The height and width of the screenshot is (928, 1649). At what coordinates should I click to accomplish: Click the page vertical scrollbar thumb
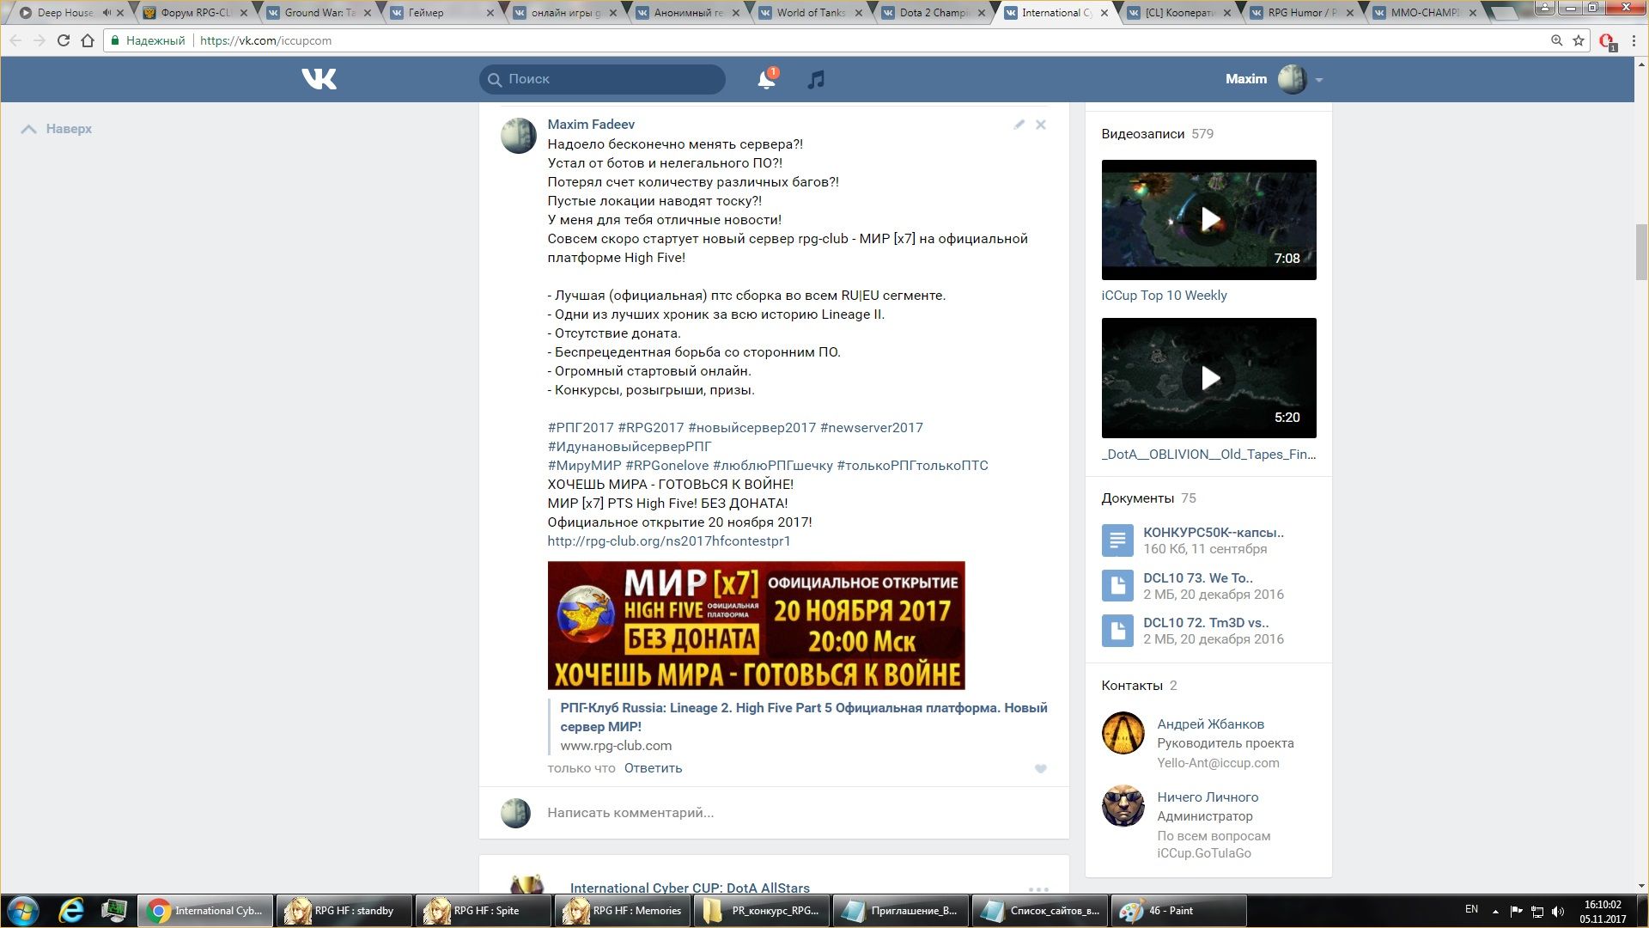click(x=1641, y=251)
